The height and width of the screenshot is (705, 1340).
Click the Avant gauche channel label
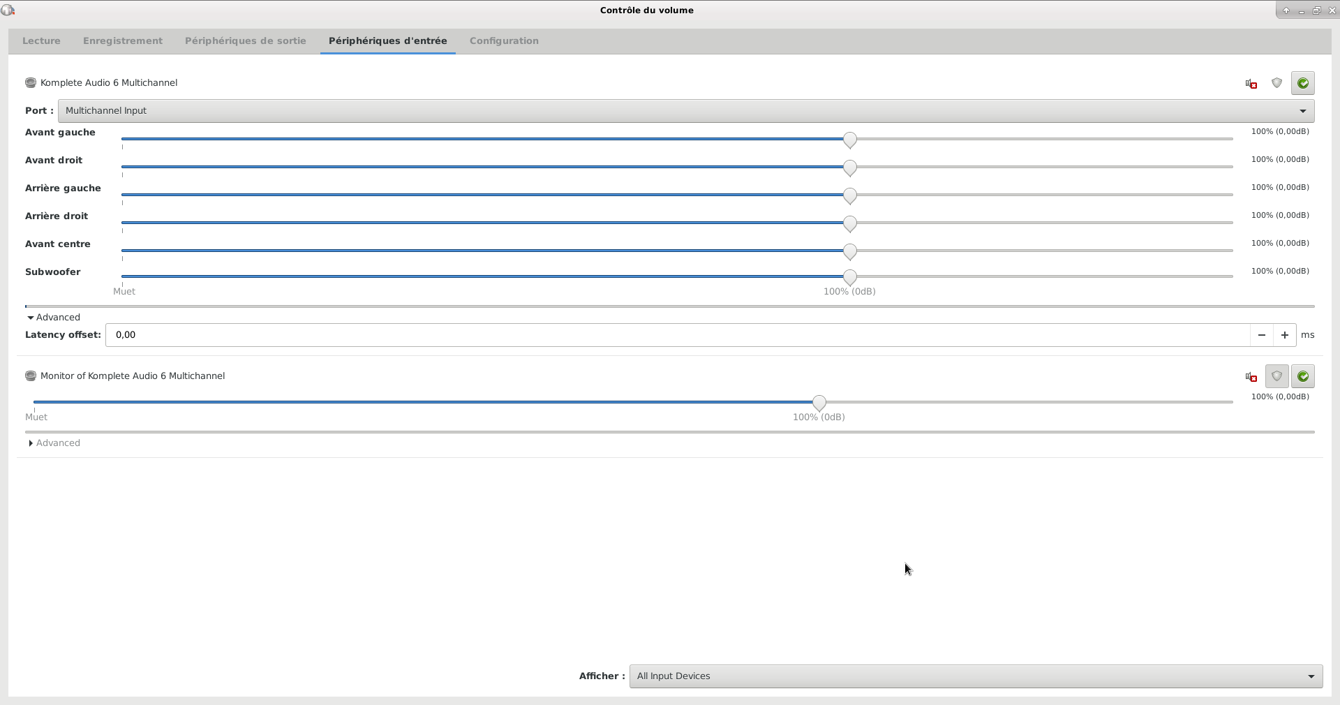tap(60, 133)
